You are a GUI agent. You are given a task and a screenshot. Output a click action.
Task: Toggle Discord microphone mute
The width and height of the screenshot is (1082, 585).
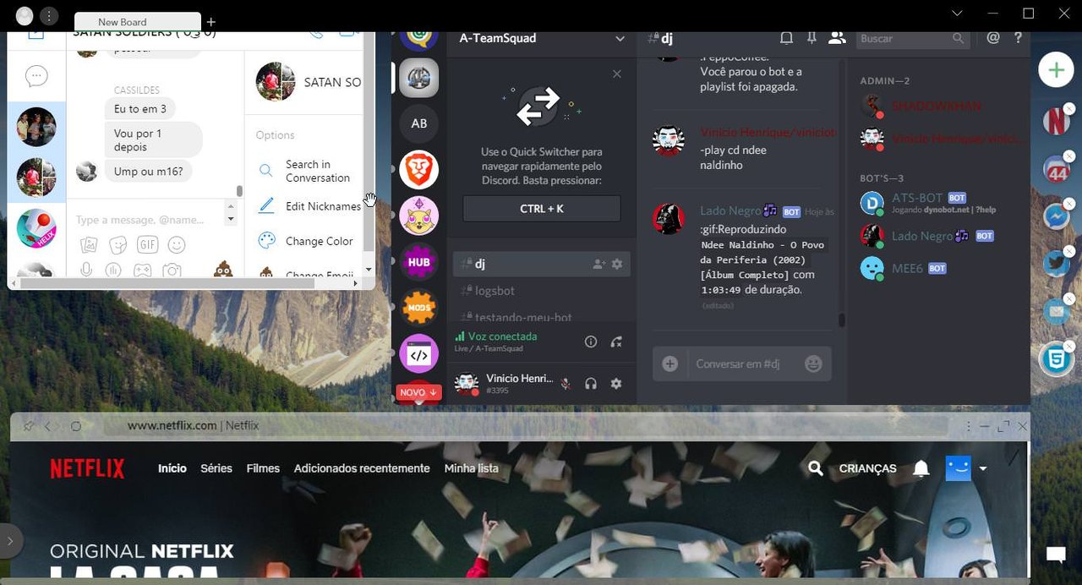(x=566, y=384)
